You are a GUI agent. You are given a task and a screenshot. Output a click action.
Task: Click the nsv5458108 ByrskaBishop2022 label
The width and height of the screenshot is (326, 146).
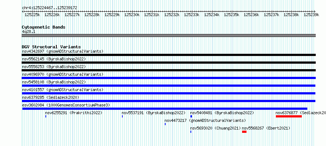pos(54,82)
